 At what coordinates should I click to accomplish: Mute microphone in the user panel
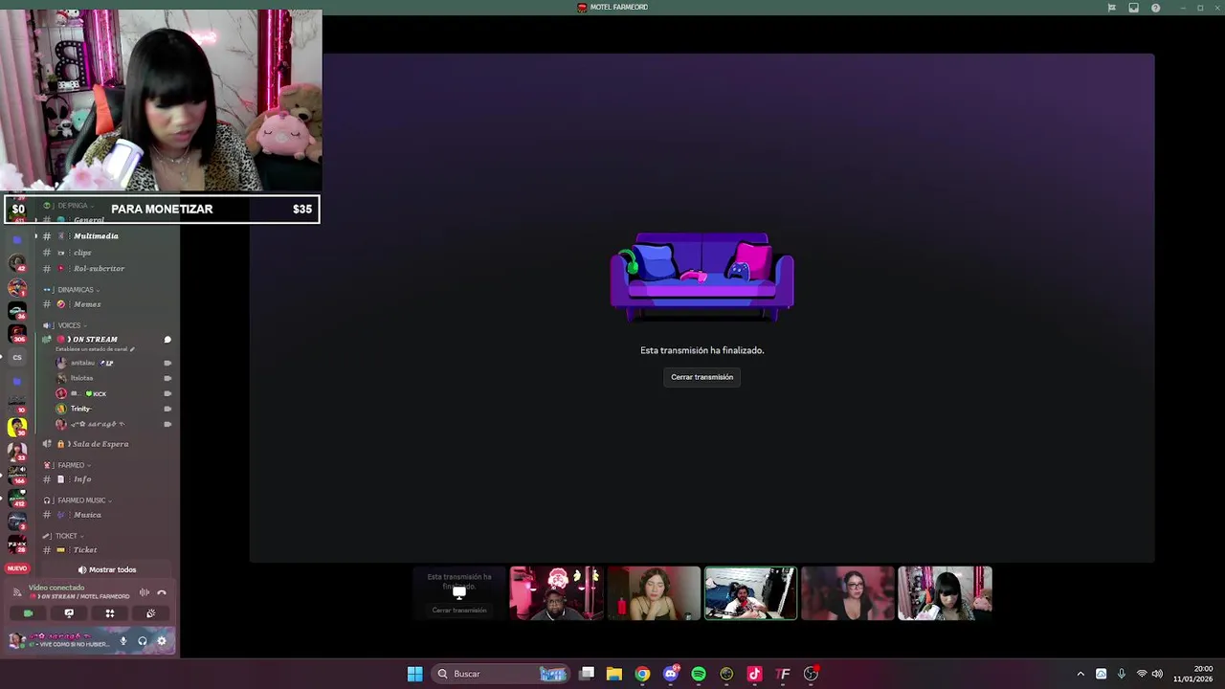(122, 641)
